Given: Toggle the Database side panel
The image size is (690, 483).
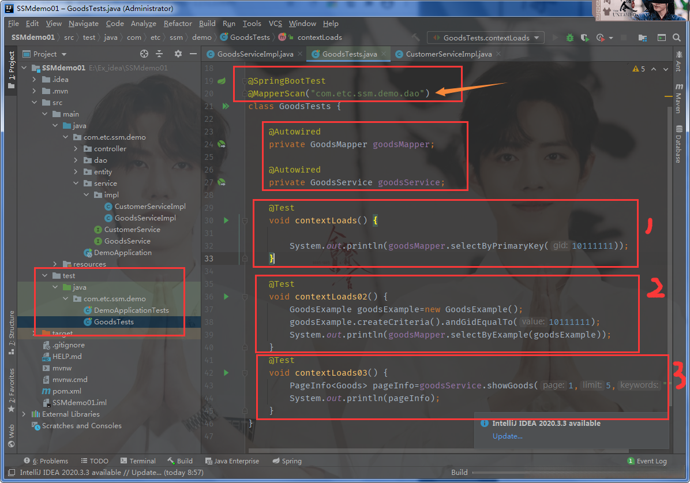Looking at the screenshot, I should tap(679, 144).
